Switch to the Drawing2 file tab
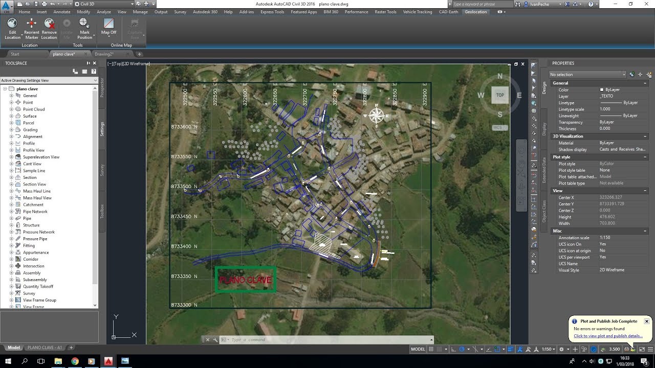This screenshot has width=655, height=368. click(x=104, y=54)
